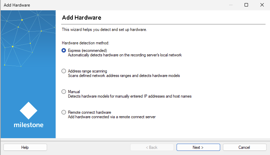This screenshot has width=270, height=155.
Task: Pick Remote connect hardware radio option
Action: click(x=64, y=112)
